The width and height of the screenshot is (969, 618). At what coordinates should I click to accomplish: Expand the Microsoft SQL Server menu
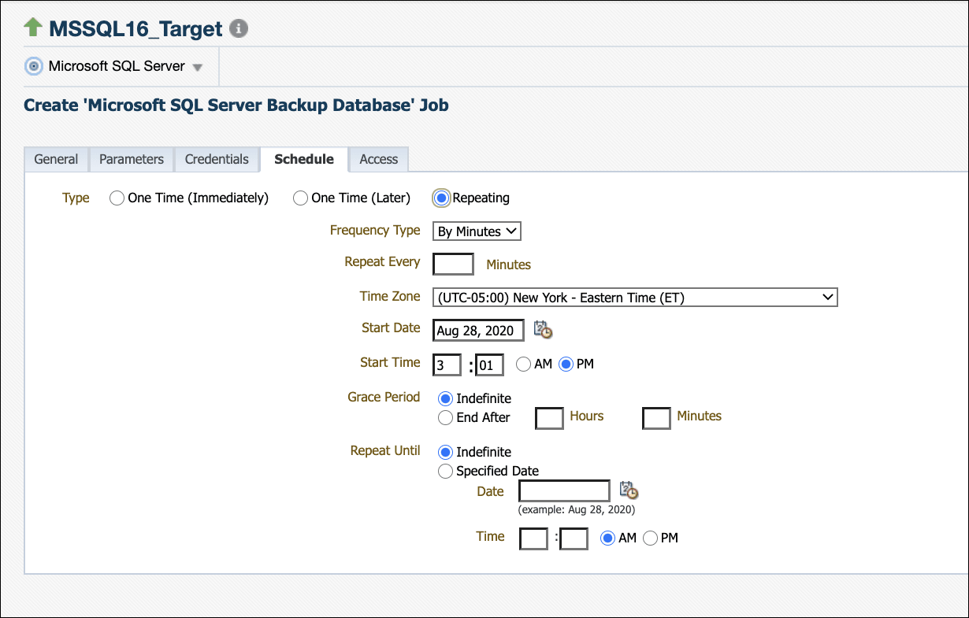pos(198,68)
